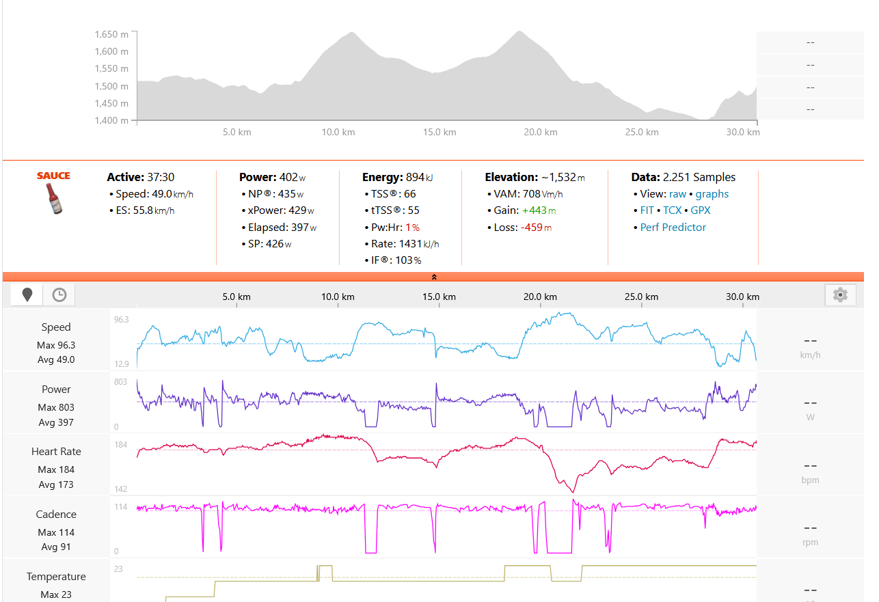Open the Perf Predictor link
879x602 pixels.
pyautogui.click(x=673, y=228)
